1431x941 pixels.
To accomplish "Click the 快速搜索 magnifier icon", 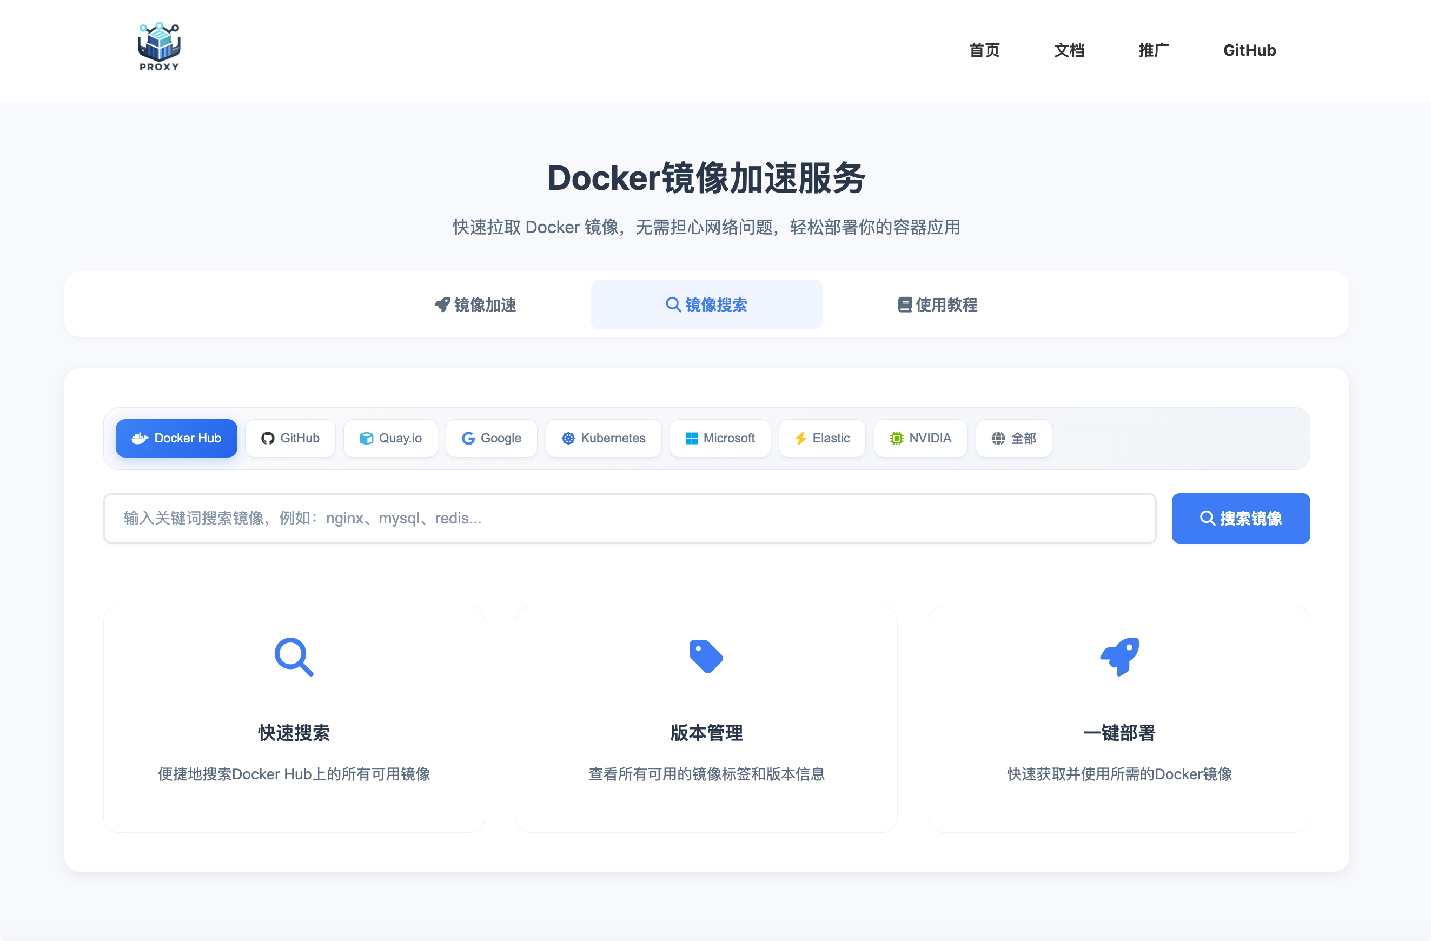I will (x=294, y=657).
